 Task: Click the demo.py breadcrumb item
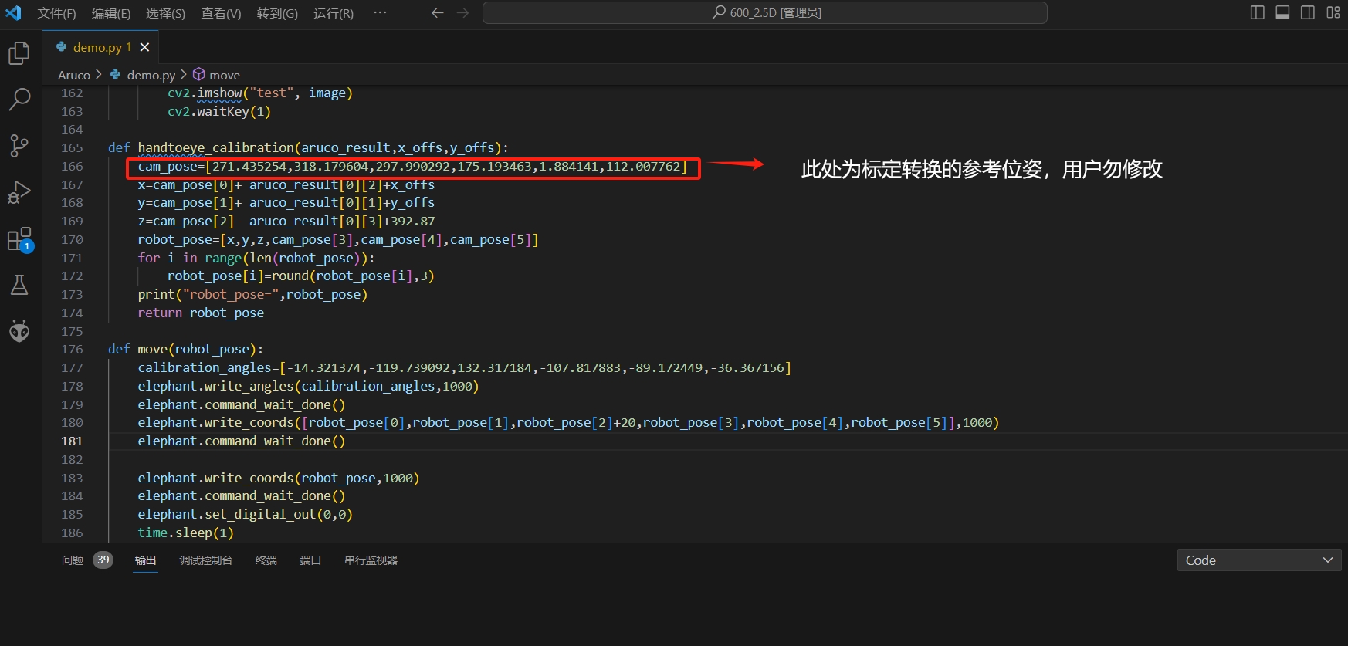[151, 75]
